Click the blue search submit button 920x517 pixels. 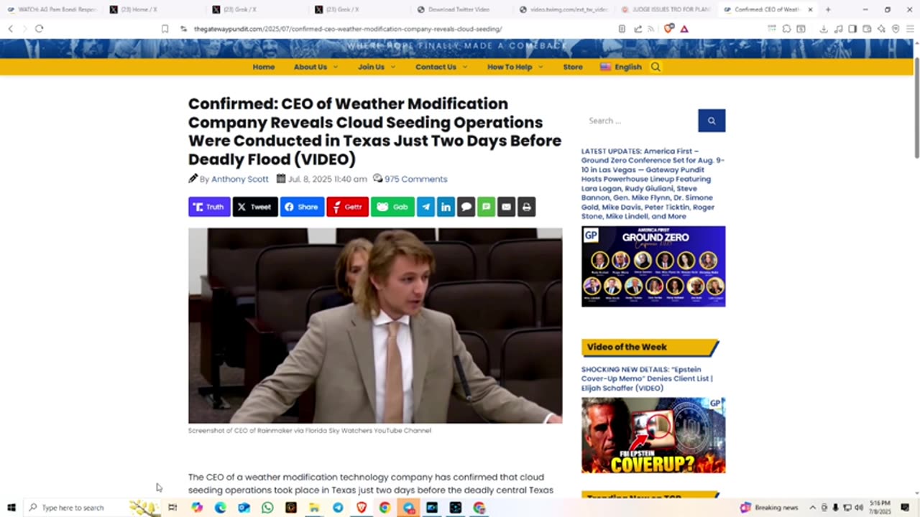(712, 121)
